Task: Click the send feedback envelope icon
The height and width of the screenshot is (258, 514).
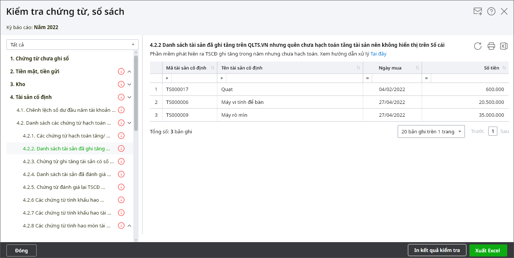Action: click(x=478, y=11)
